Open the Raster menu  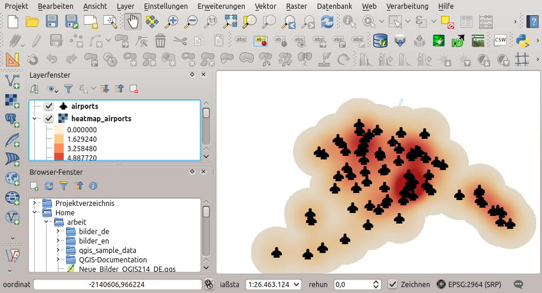296,6
